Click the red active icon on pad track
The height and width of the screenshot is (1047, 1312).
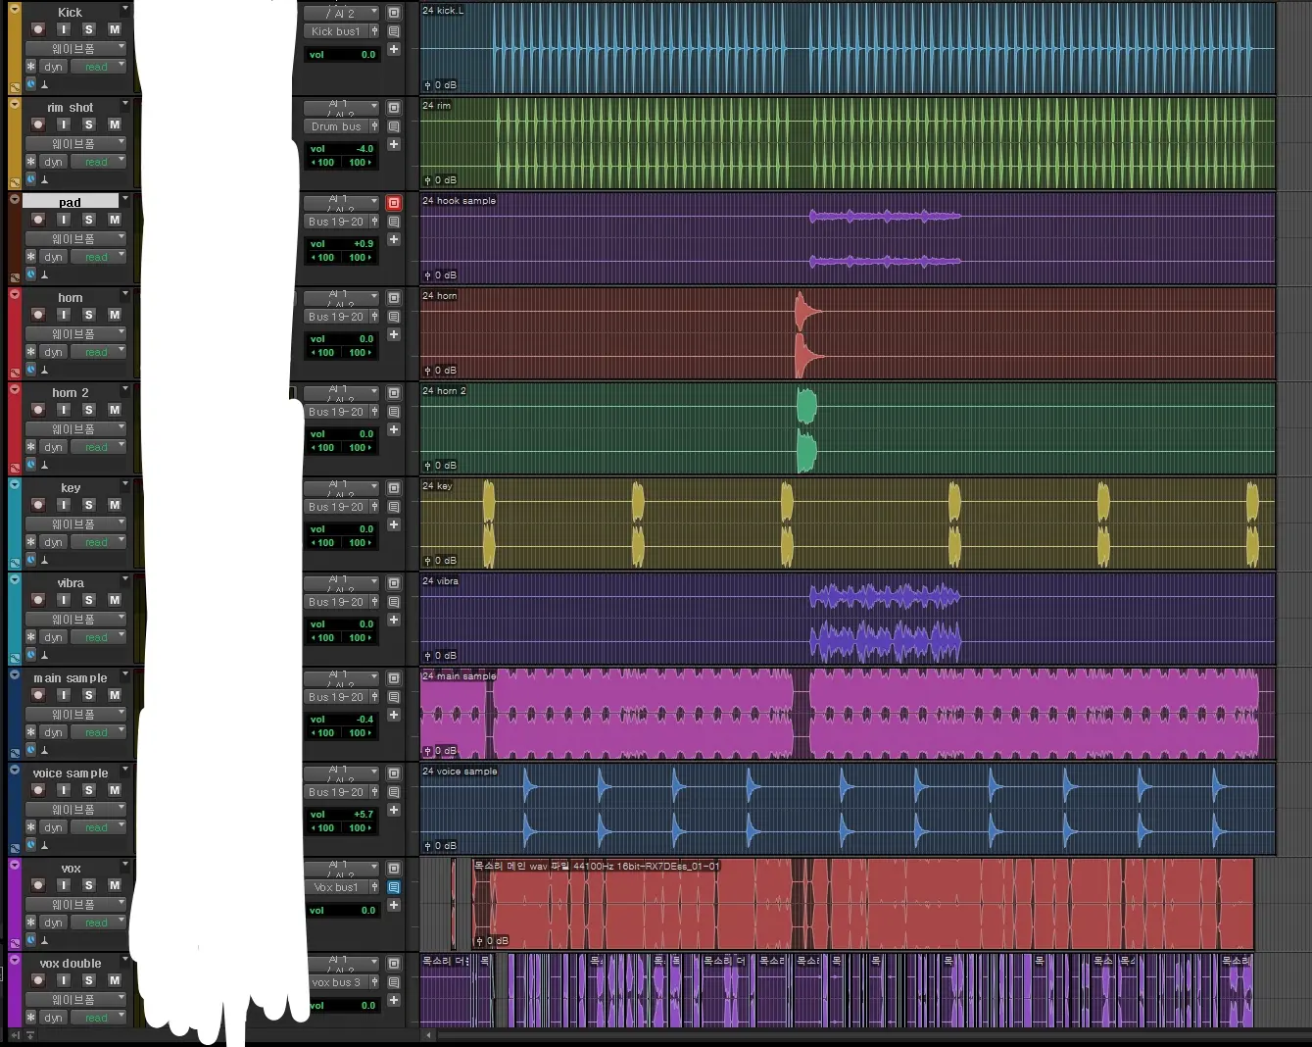pyautogui.click(x=394, y=203)
